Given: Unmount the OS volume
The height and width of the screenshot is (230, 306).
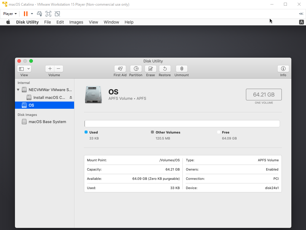Looking at the screenshot, I should pyautogui.click(x=182, y=69).
